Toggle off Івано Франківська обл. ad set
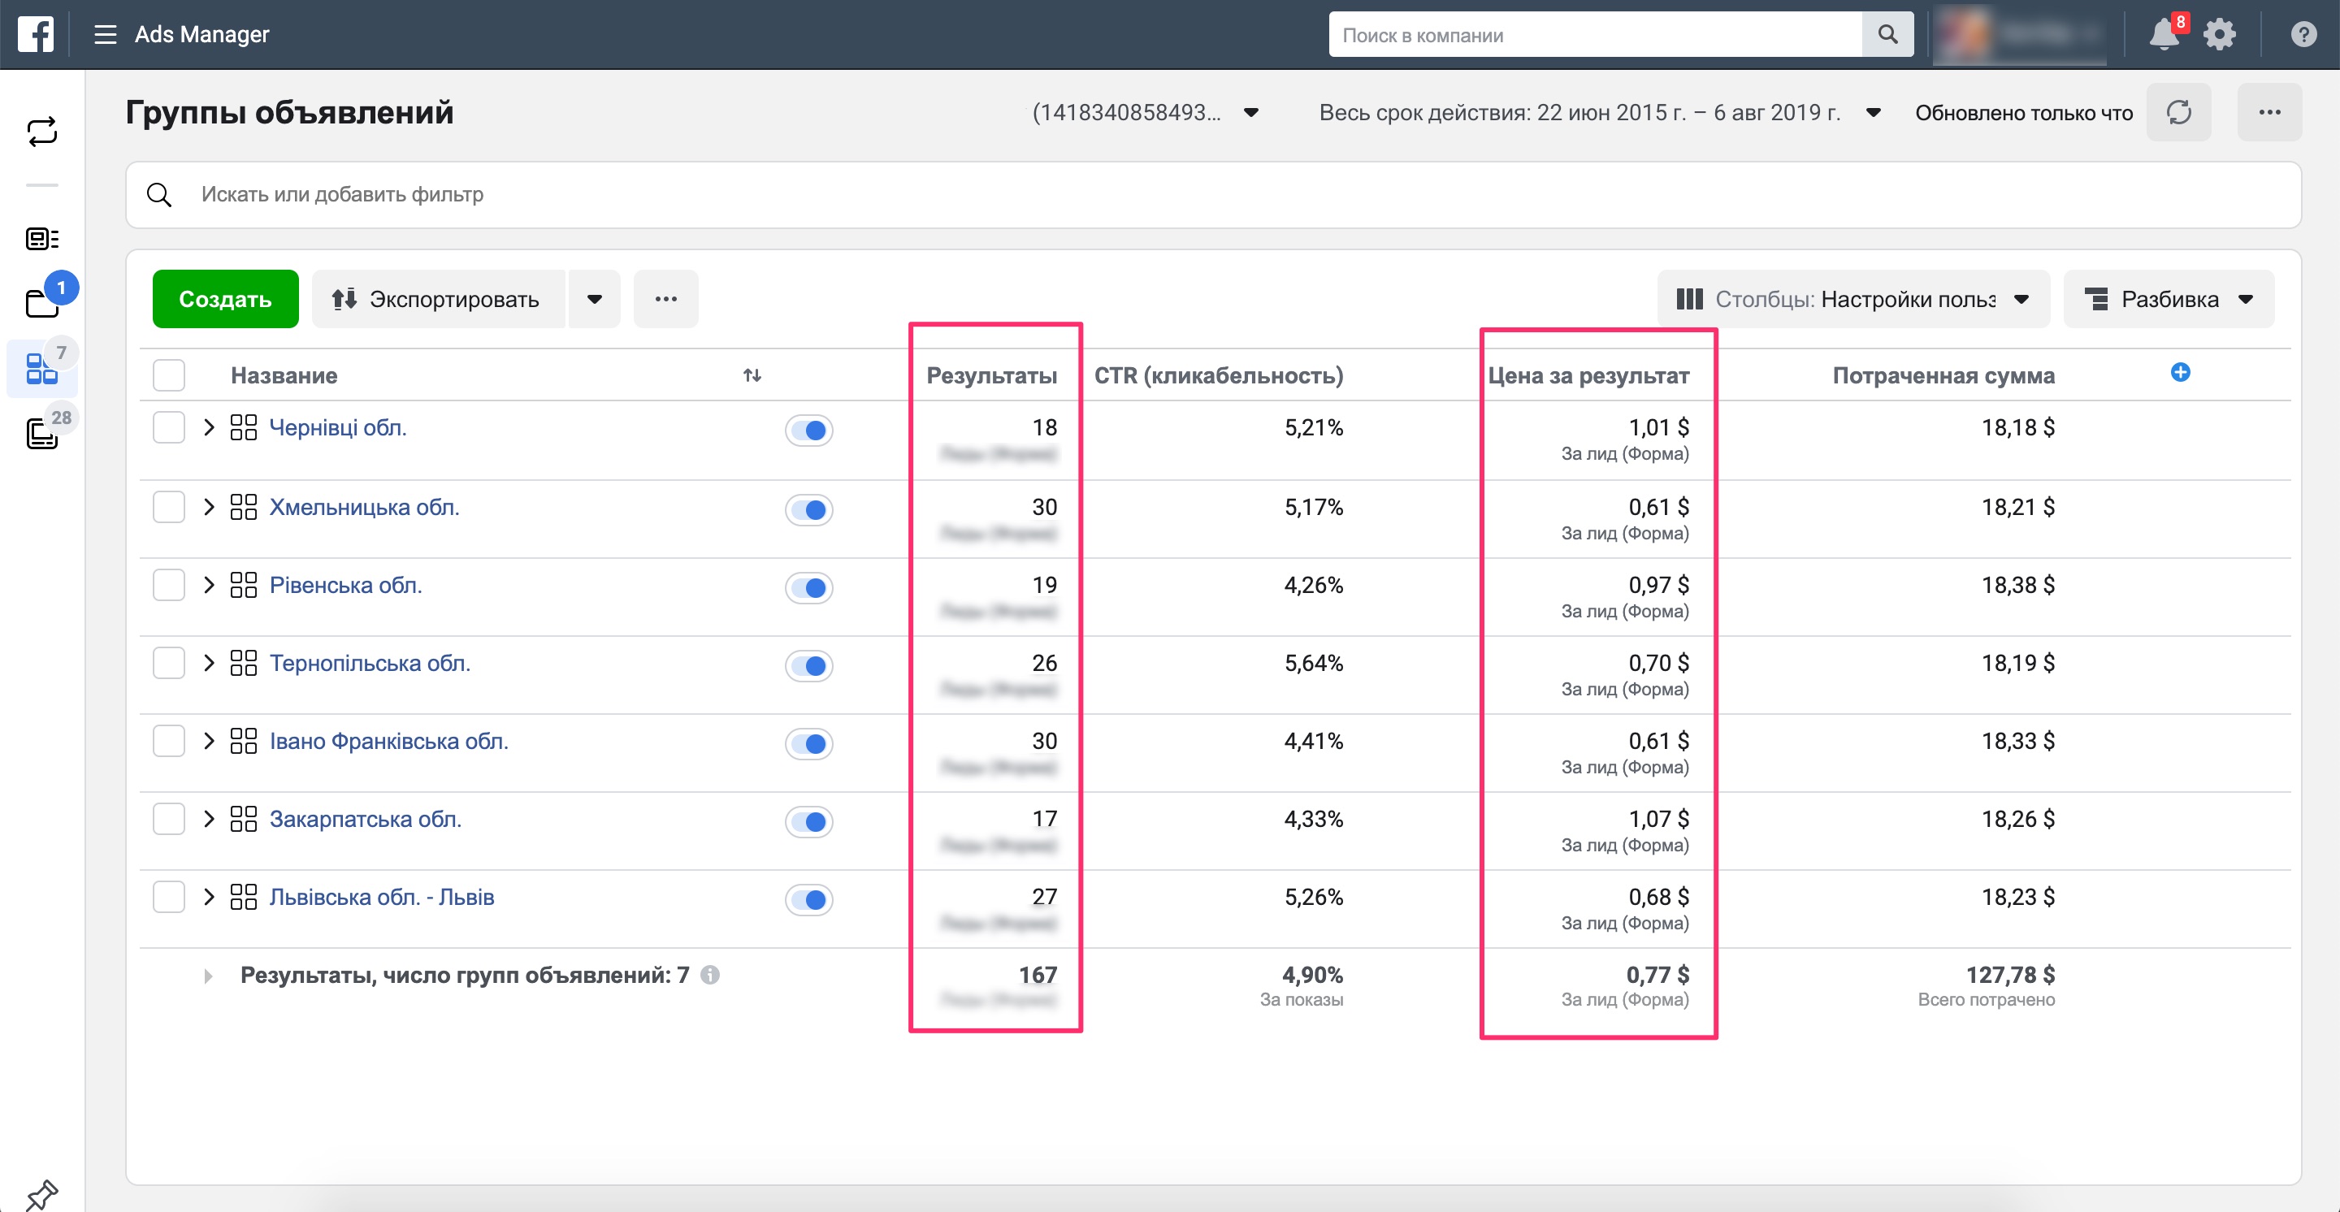Viewport: 2340px width, 1212px height. [808, 744]
